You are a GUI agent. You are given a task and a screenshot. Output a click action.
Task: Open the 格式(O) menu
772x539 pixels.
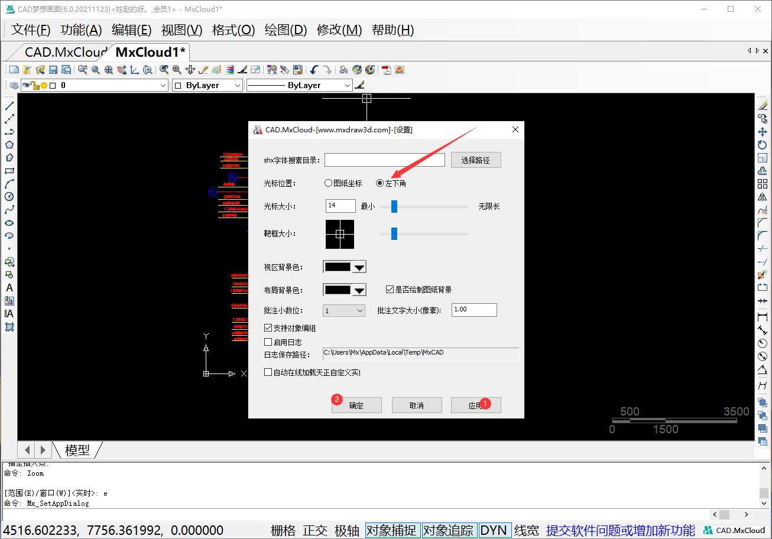232,30
